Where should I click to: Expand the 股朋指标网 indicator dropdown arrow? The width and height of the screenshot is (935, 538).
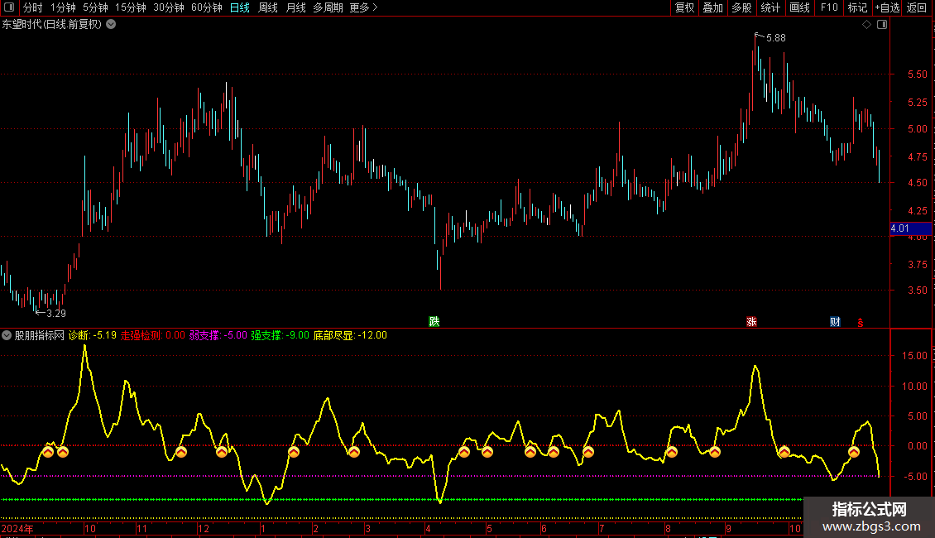(x=7, y=335)
